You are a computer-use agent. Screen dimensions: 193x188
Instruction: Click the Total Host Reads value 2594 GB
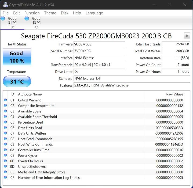coord(176,44)
